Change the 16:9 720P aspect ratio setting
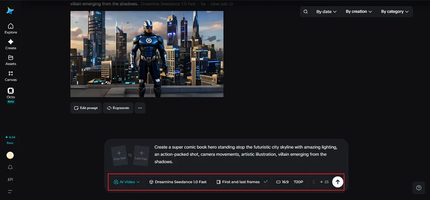Viewport: 430px width, 200px height. click(x=290, y=182)
